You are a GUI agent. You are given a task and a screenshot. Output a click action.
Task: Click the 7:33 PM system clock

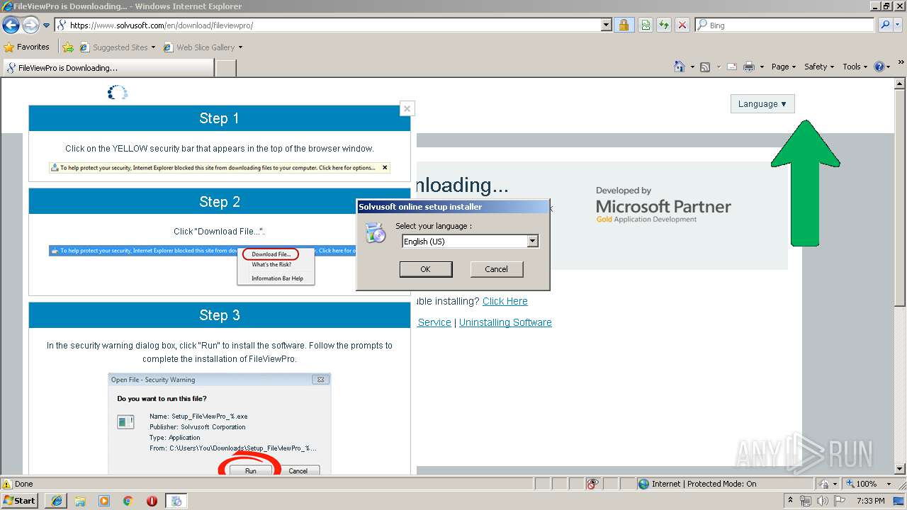[870, 501]
